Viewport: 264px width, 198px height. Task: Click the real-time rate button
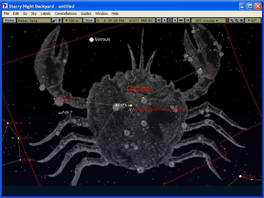[x=181, y=20]
